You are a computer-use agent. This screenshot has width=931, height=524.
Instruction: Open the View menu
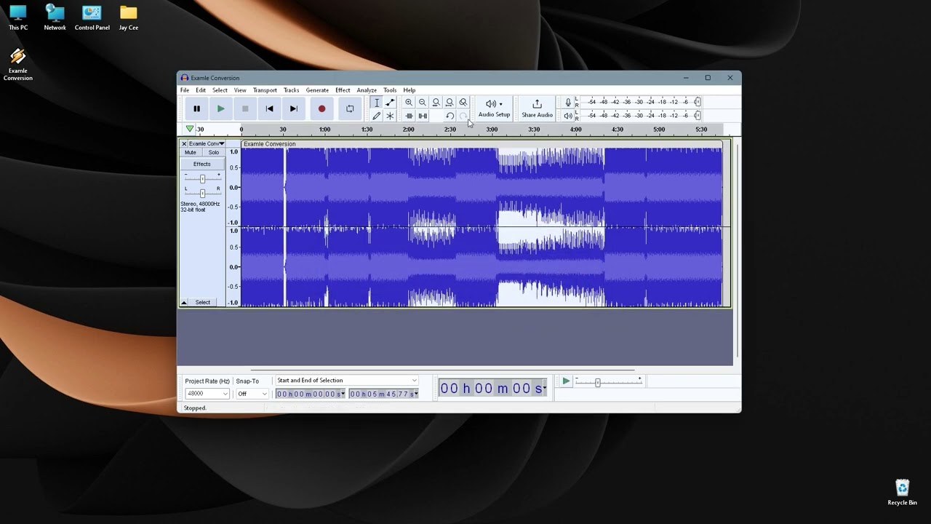[240, 90]
